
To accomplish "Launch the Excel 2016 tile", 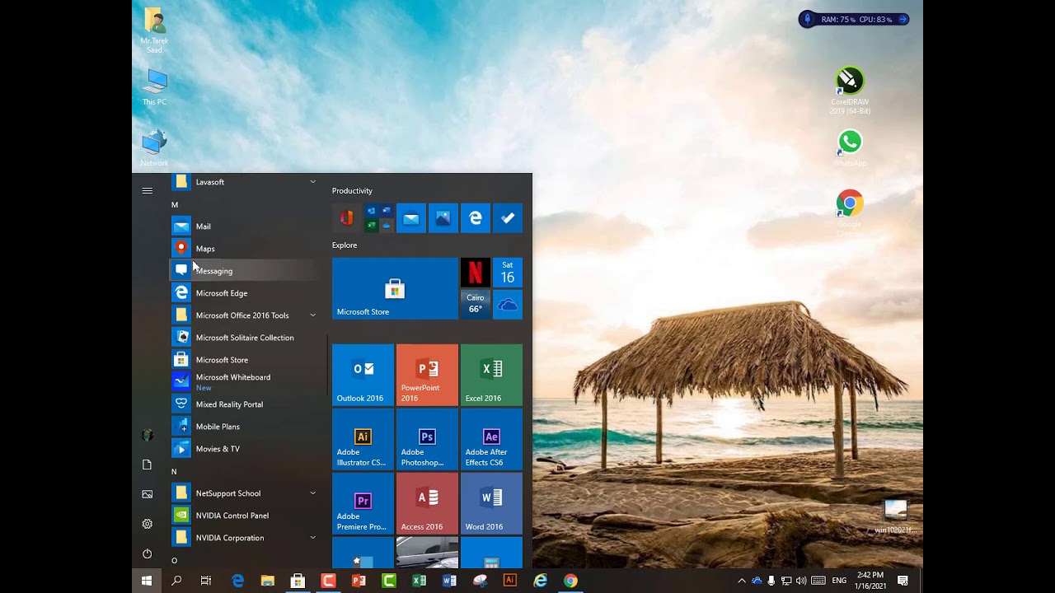I will [491, 375].
